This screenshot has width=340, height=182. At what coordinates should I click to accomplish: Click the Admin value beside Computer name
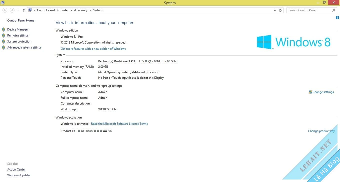(x=103, y=92)
